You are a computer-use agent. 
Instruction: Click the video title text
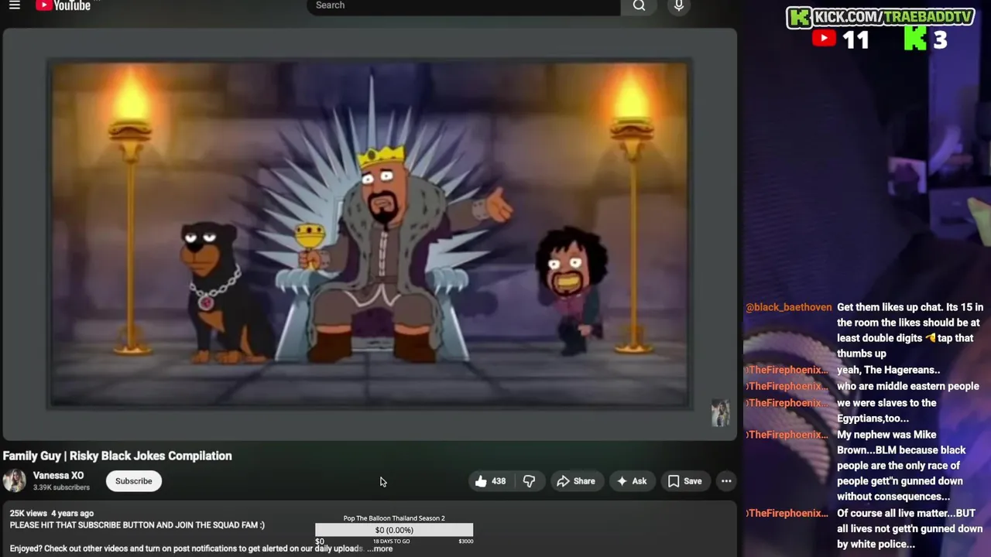118,456
